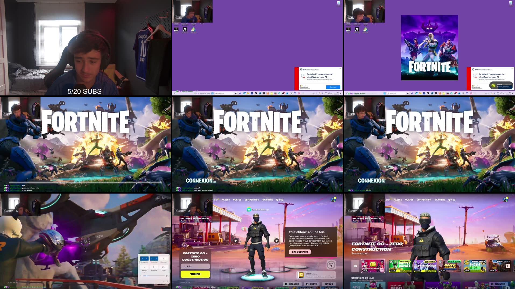Click the party warning icon above the character

249,209
